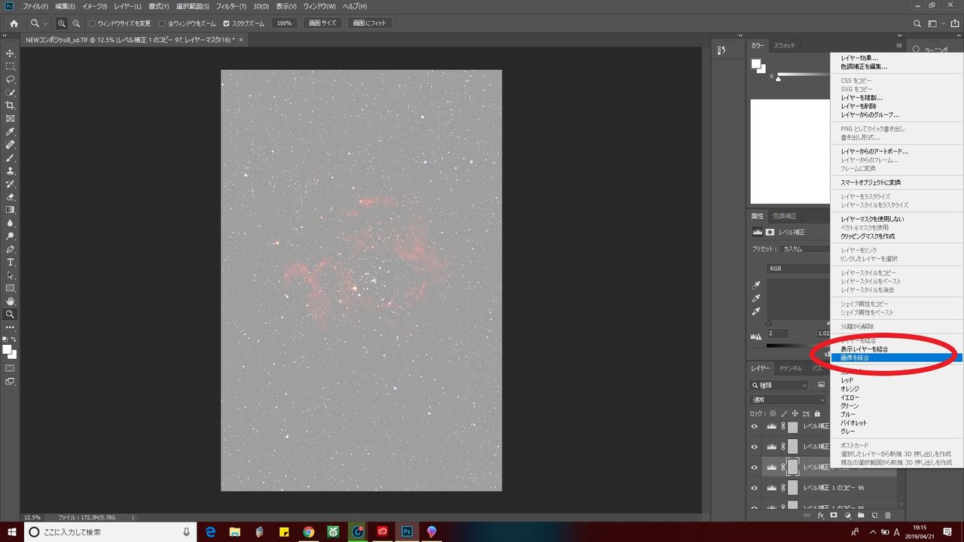Select the Blur tool

[x=11, y=223]
